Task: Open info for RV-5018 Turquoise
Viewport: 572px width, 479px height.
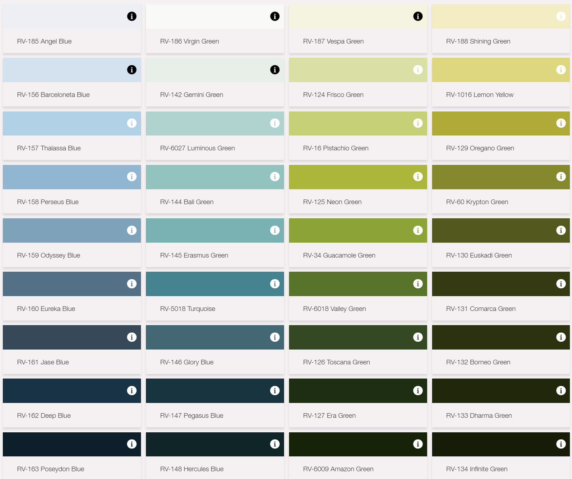Action: point(275,284)
